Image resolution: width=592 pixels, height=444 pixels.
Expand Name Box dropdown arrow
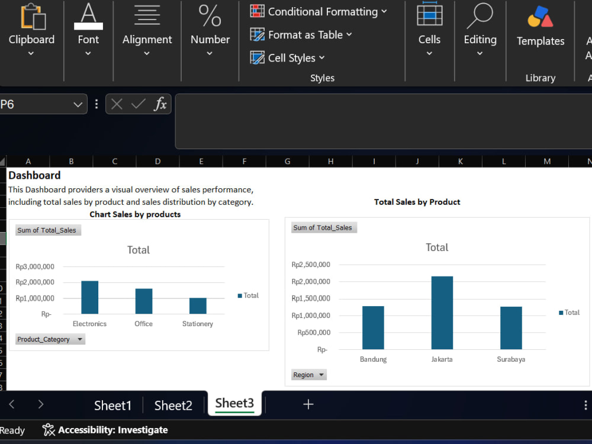point(78,105)
